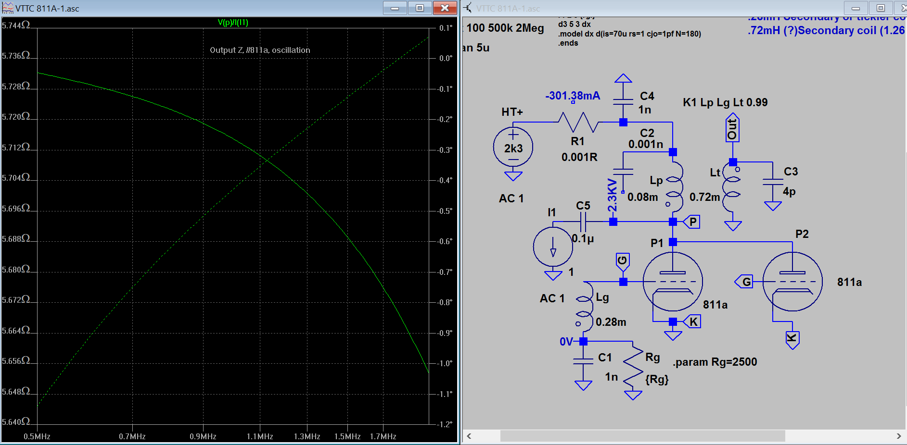Click the plot window's waveform icon in title bar
Viewport: 907px width, 445px height.
point(8,8)
